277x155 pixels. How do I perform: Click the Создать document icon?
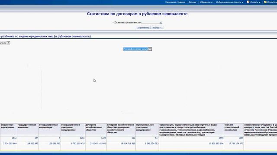(x=248, y=2)
